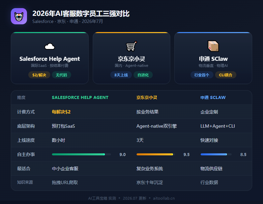
Task: Click the 2026年AI客服数字员工三强对比 heading
Action: [81, 14]
